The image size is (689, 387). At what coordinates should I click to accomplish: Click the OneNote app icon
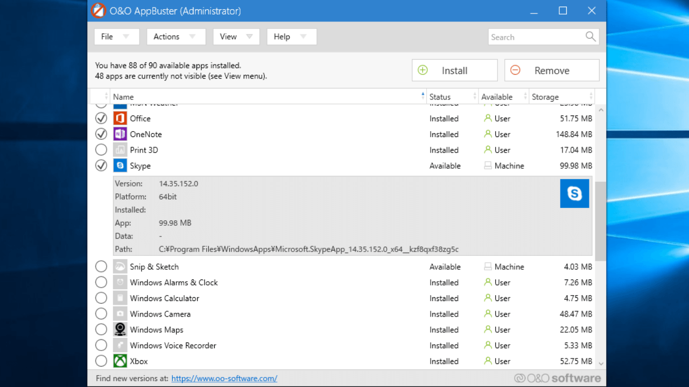coord(120,134)
